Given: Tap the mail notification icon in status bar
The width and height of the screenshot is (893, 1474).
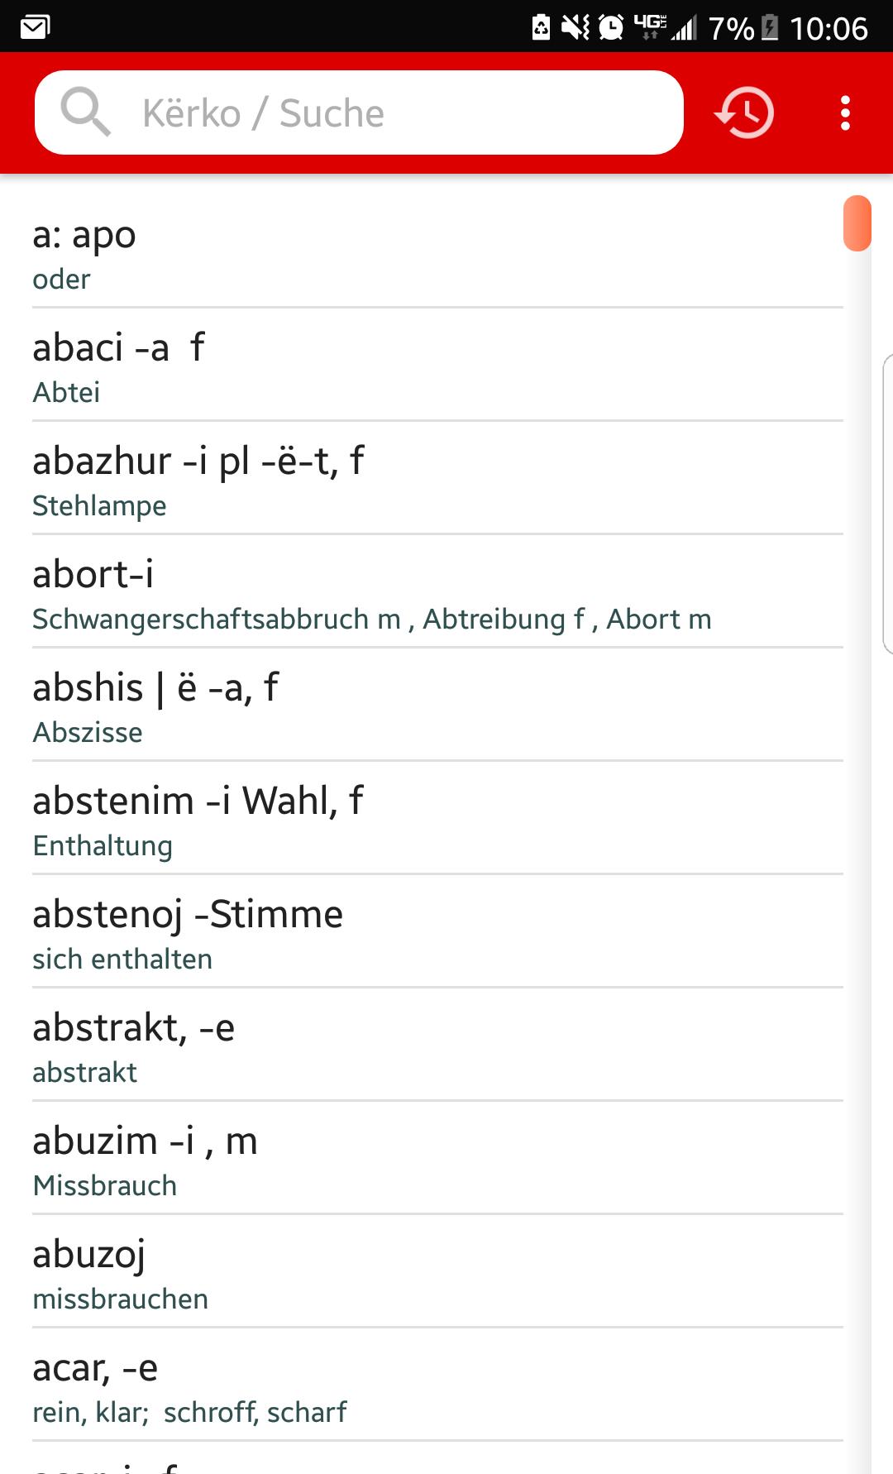Looking at the screenshot, I should (x=36, y=28).
